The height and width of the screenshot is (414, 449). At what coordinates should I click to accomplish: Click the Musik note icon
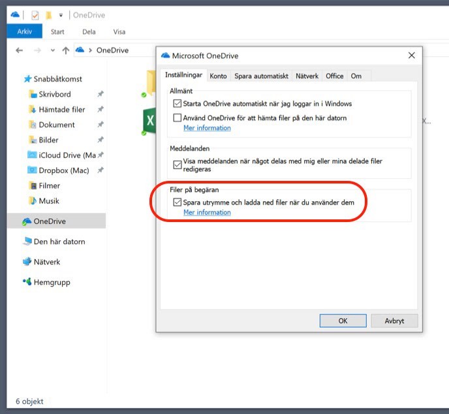[x=33, y=200]
